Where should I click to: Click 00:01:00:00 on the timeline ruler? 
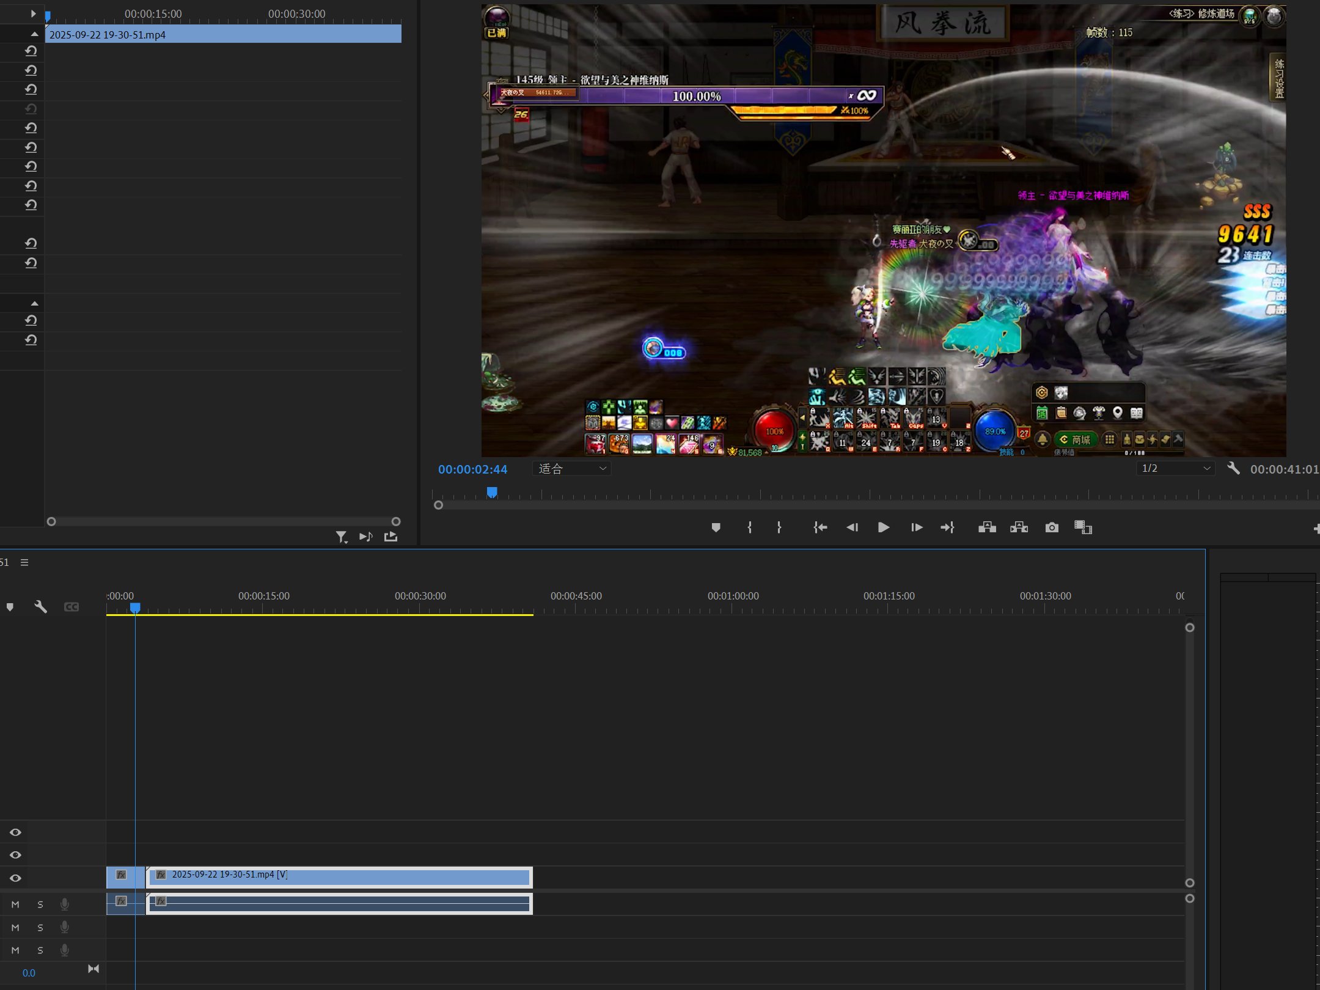click(733, 596)
